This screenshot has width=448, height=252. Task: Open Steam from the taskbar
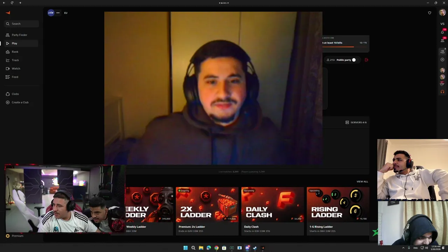(x=255, y=248)
